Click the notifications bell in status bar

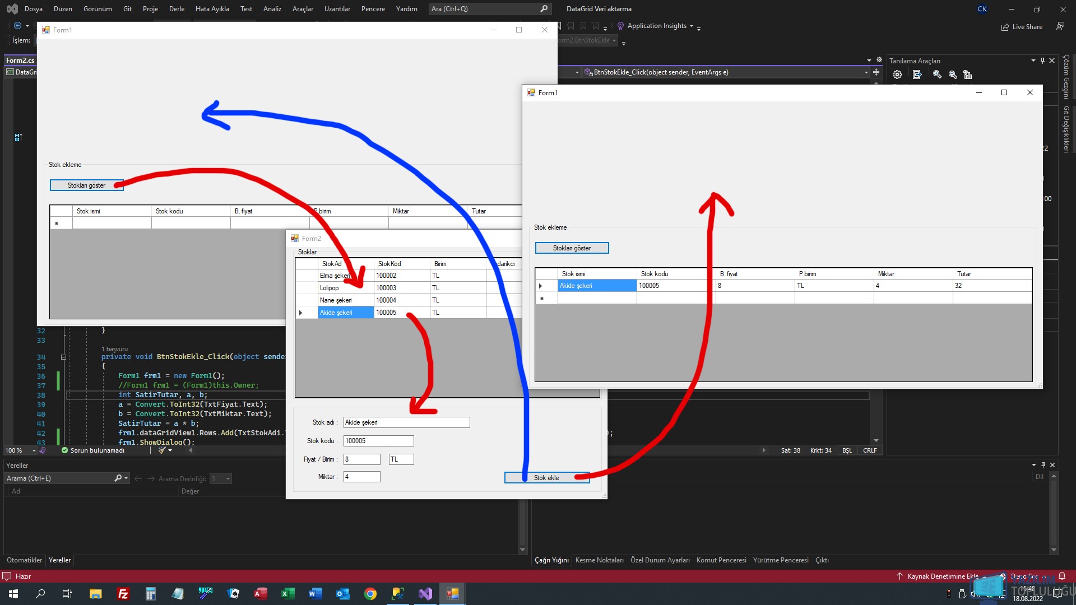coord(1062,576)
